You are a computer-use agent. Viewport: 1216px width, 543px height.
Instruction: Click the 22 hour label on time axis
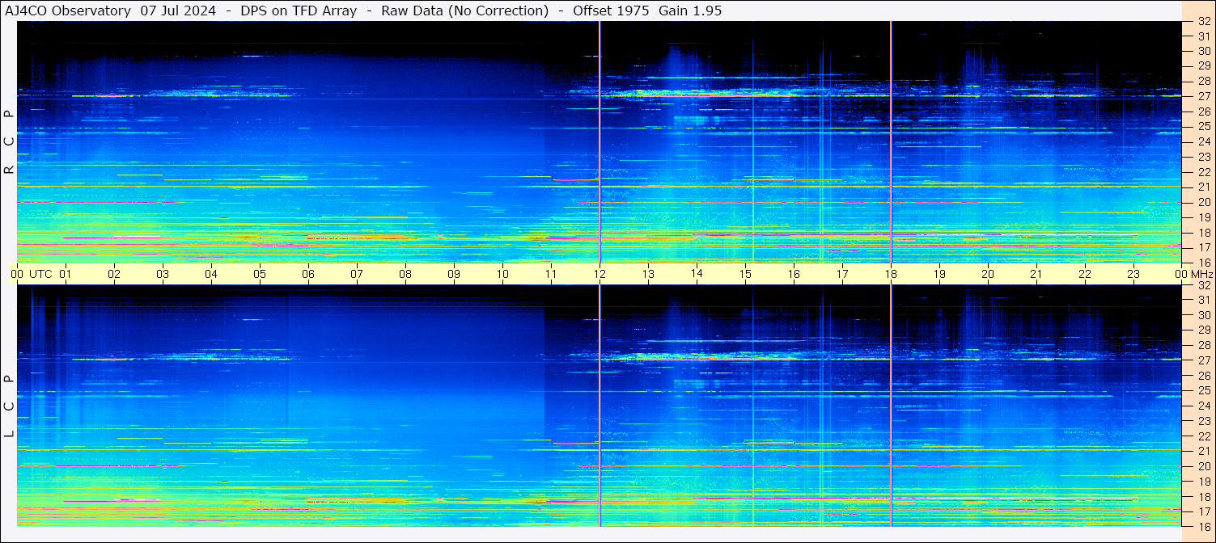tap(1085, 274)
